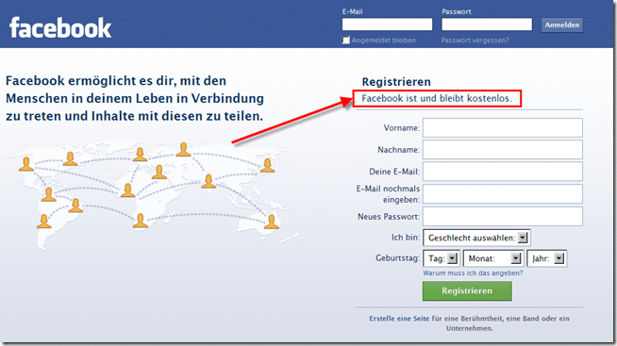
Task: Select the E-Mail nochmals eingeben field
Action: [503, 194]
